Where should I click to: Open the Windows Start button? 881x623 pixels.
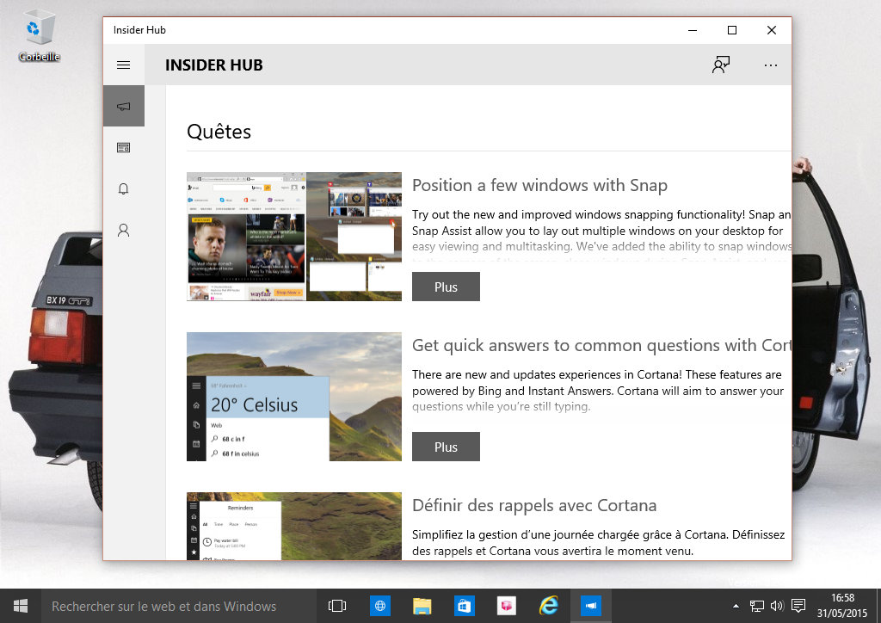point(21,606)
